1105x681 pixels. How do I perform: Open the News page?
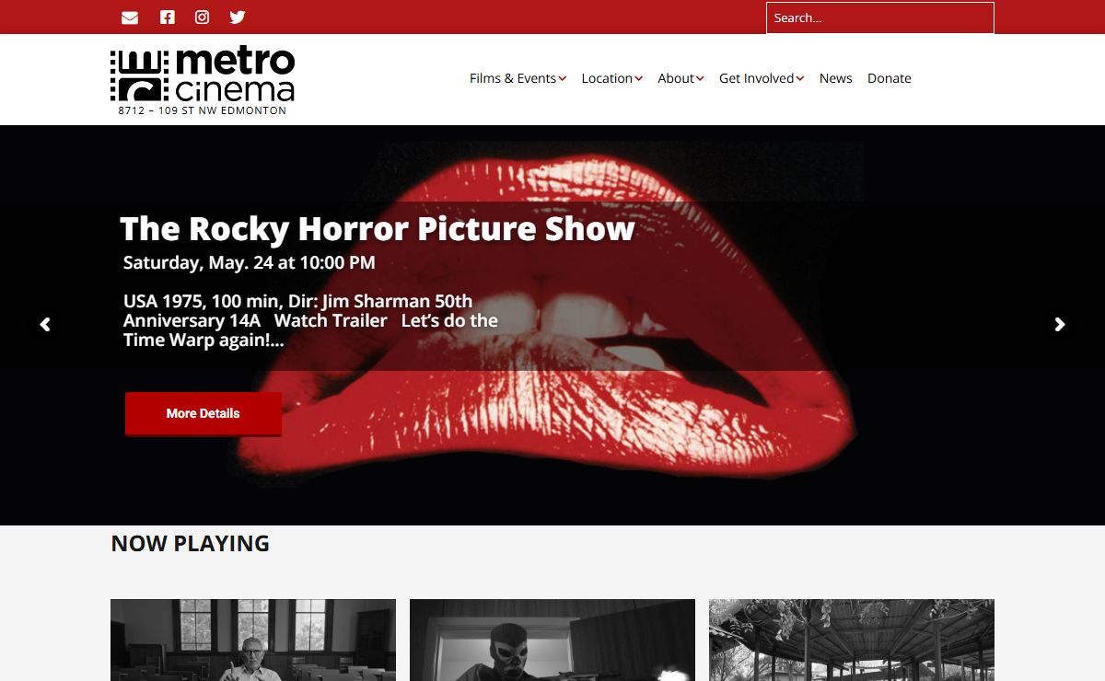pyautogui.click(x=836, y=78)
